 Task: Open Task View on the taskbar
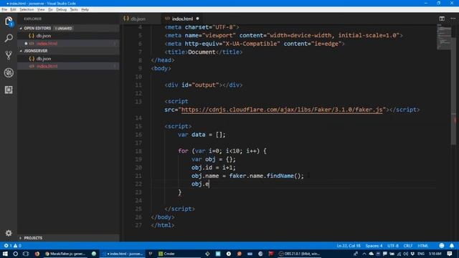26,254
